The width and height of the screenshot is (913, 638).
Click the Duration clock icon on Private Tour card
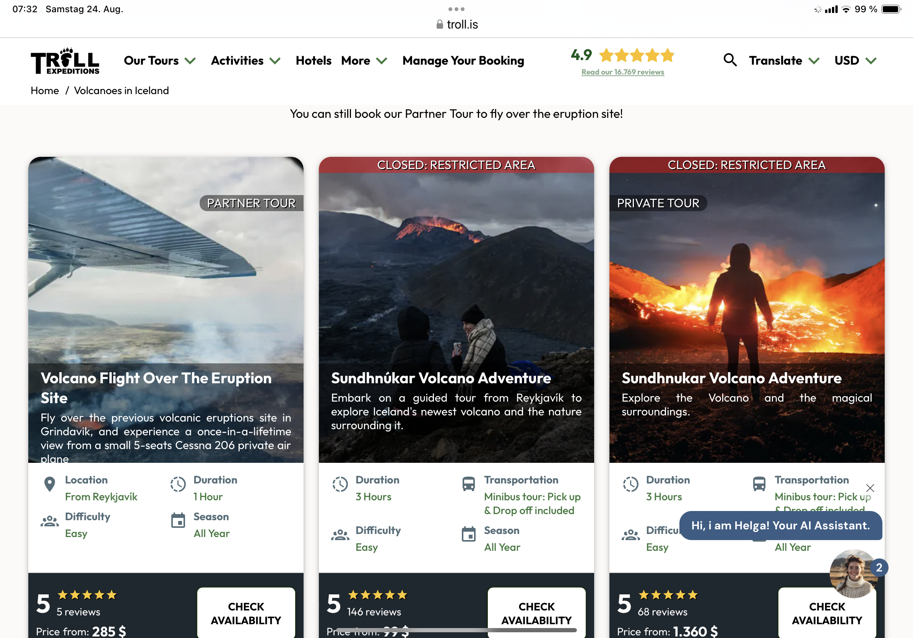coord(631,484)
